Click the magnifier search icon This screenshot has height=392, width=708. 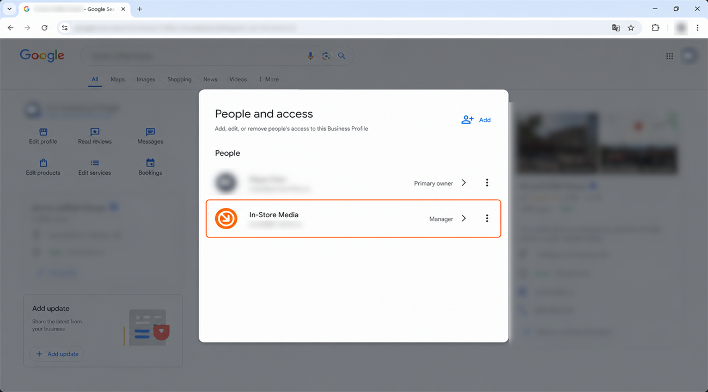click(342, 56)
